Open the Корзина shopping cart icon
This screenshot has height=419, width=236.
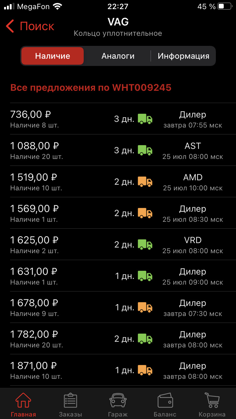point(212,401)
